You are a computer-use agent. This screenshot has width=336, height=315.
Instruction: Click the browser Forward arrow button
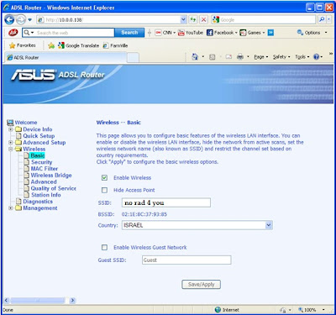[20, 19]
